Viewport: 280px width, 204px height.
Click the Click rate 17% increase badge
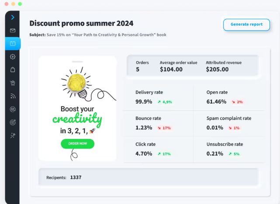[164, 154]
